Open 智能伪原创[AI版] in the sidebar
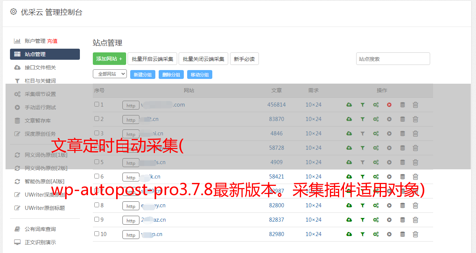This screenshot has height=253, width=476. pyautogui.click(x=44, y=181)
